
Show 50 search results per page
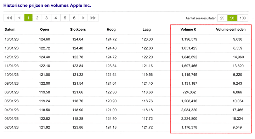click(232, 18)
